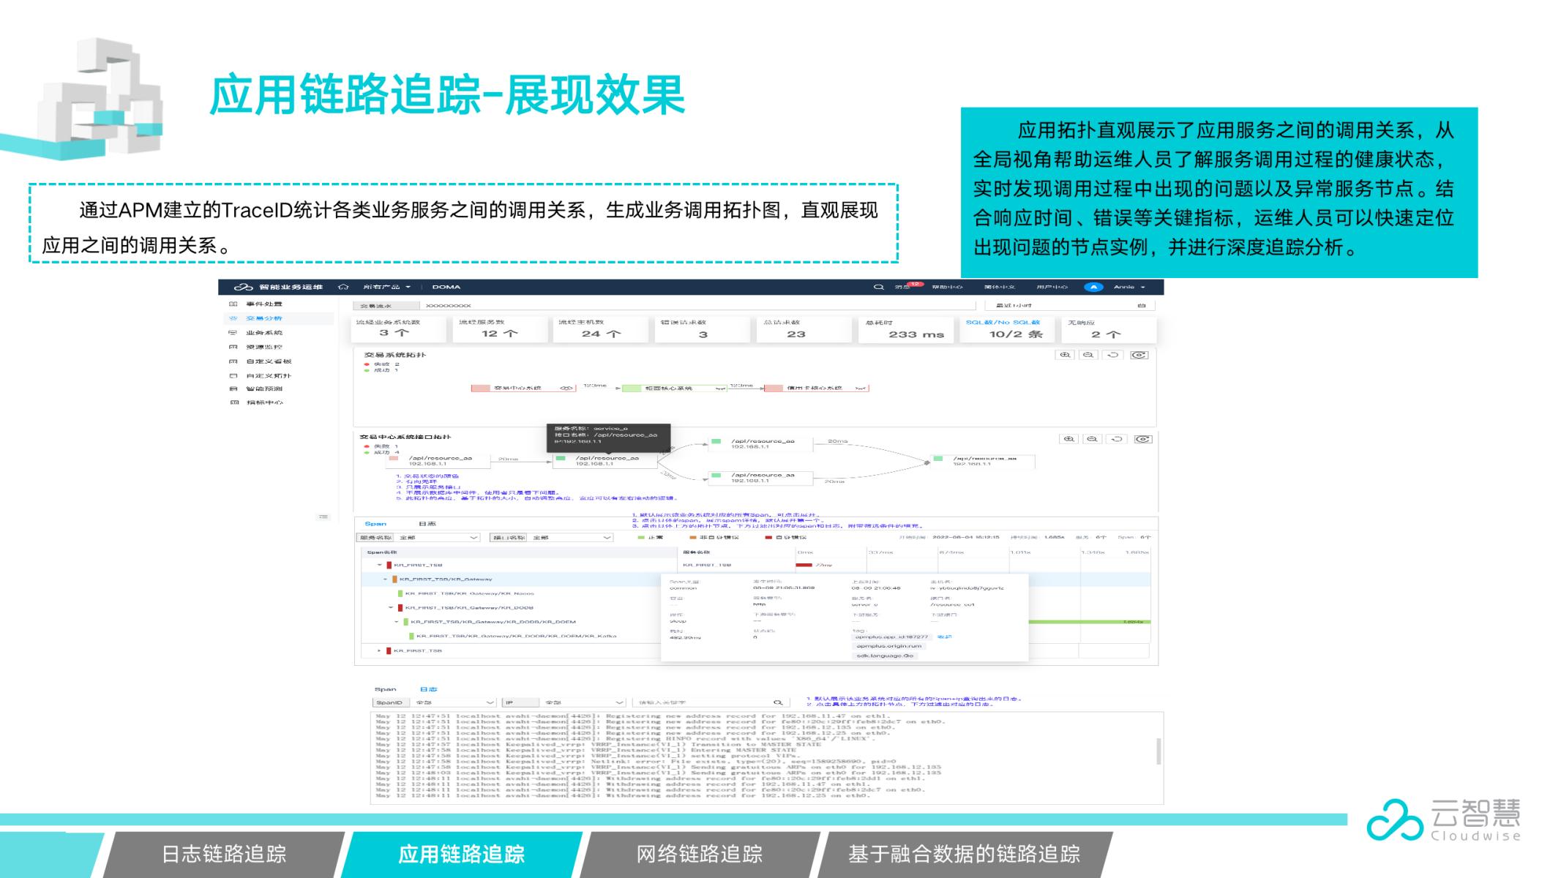
Task: Open search magnifier in top navbar
Action: 879,287
